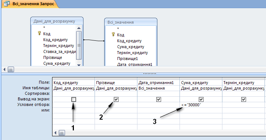Uncheck display checkbox for Термін_кредиту column
This screenshot has height=140, width=266.
(x=243, y=99)
